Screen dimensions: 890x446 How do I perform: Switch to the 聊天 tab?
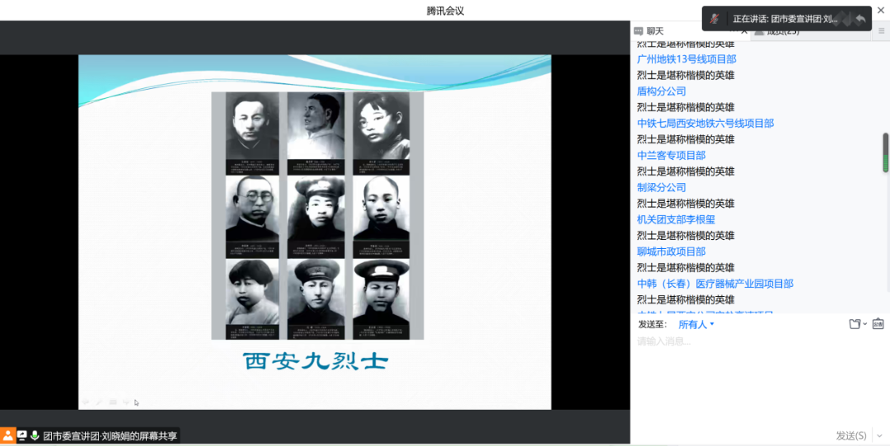click(x=649, y=31)
